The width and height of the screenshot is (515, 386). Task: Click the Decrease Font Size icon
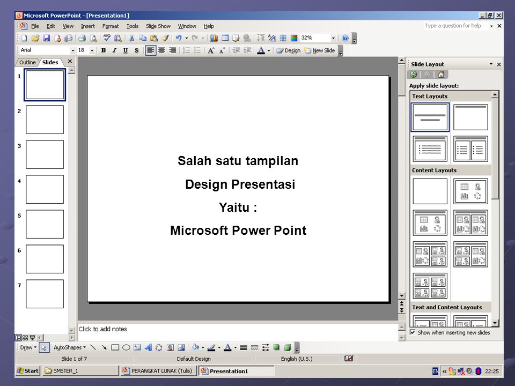[222, 50]
